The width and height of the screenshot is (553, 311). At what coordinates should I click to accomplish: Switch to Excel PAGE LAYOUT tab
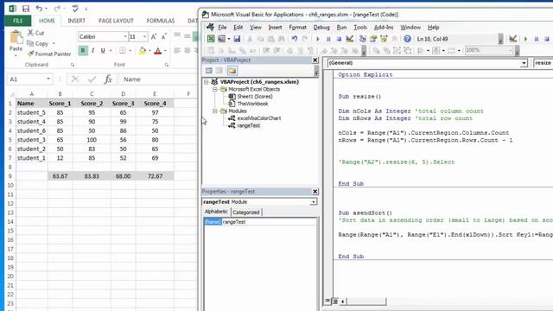[x=116, y=21]
